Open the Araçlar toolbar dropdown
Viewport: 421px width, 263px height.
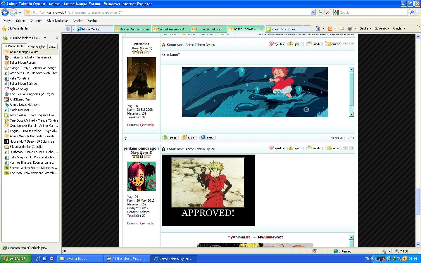[x=399, y=28]
